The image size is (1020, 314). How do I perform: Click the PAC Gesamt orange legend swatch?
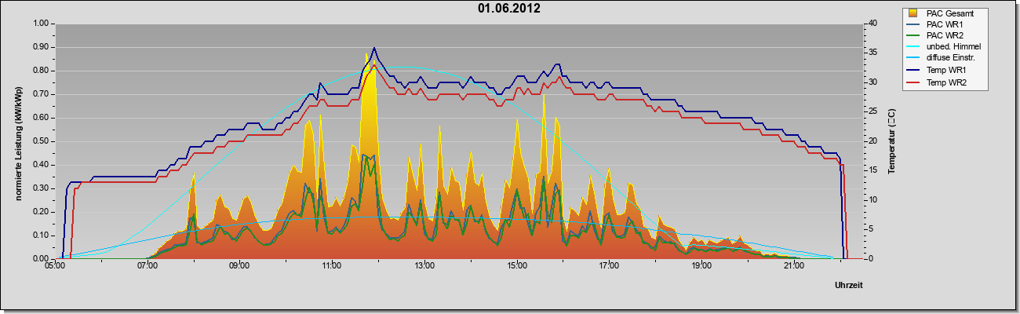[913, 13]
